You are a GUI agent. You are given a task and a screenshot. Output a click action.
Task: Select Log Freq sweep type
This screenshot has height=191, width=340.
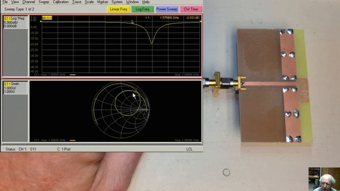[142, 9]
